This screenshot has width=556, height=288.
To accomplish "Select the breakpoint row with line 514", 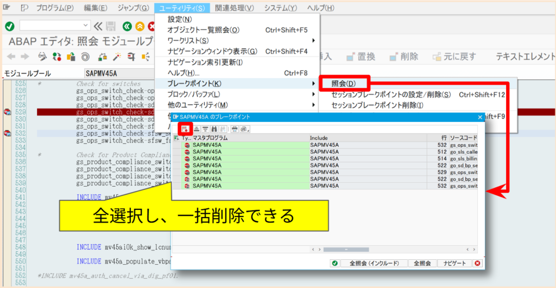I will coord(325,158).
